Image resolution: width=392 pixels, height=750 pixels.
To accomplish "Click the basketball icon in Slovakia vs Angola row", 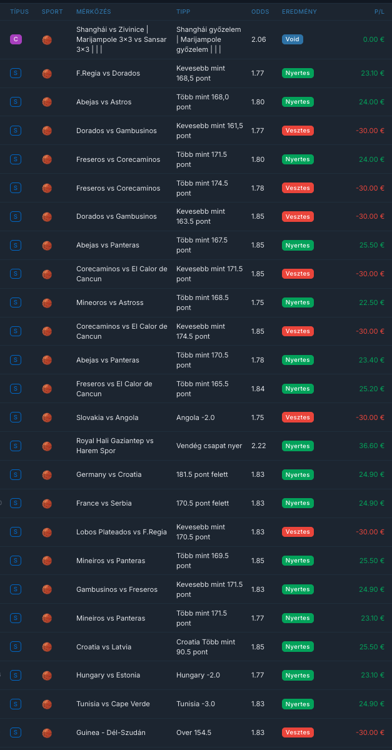I will pos(47,417).
